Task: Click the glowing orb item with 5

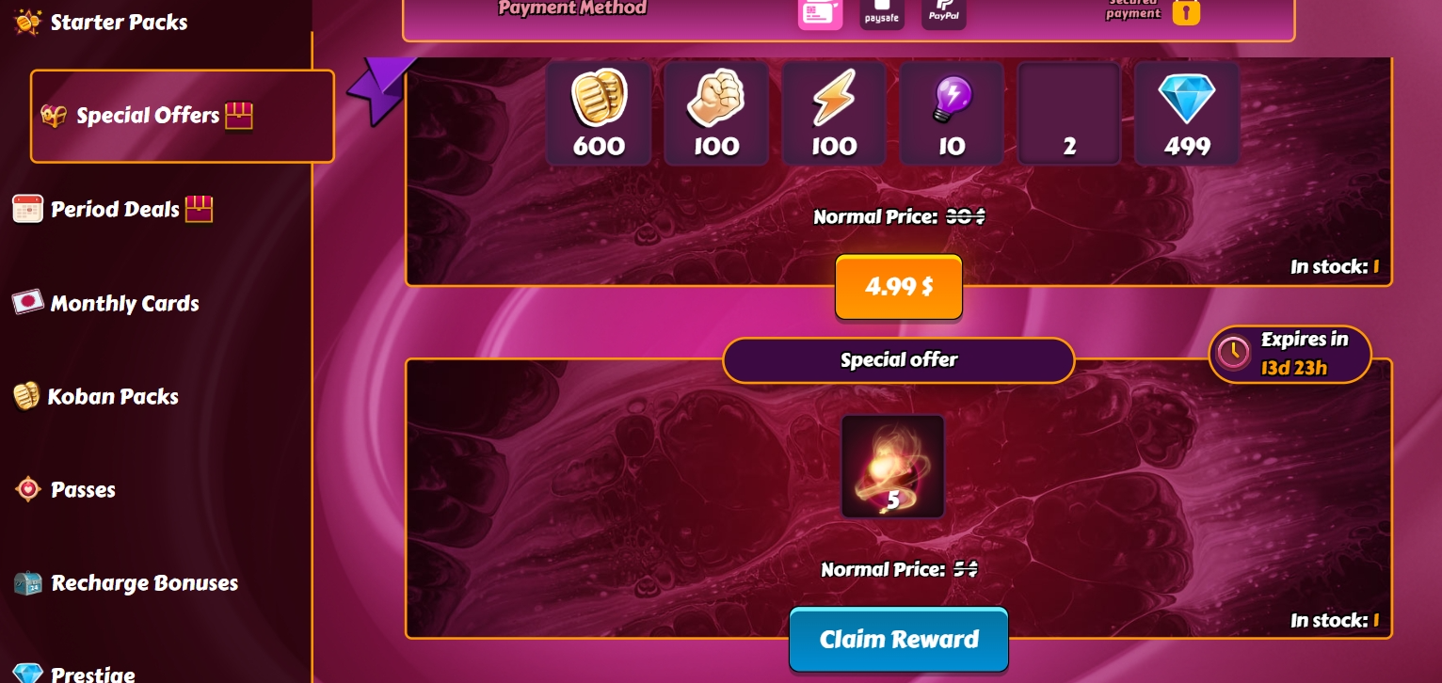Action: click(x=892, y=467)
